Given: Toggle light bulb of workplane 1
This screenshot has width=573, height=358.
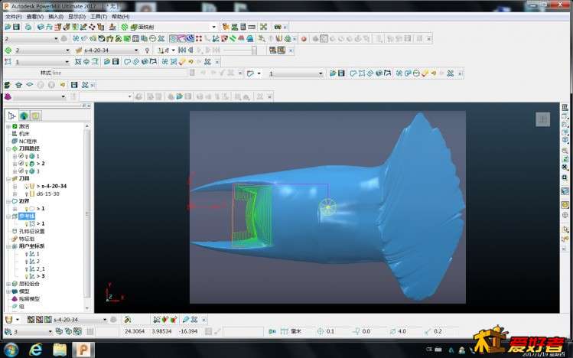Looking at the screenshot, I should 27,254.
